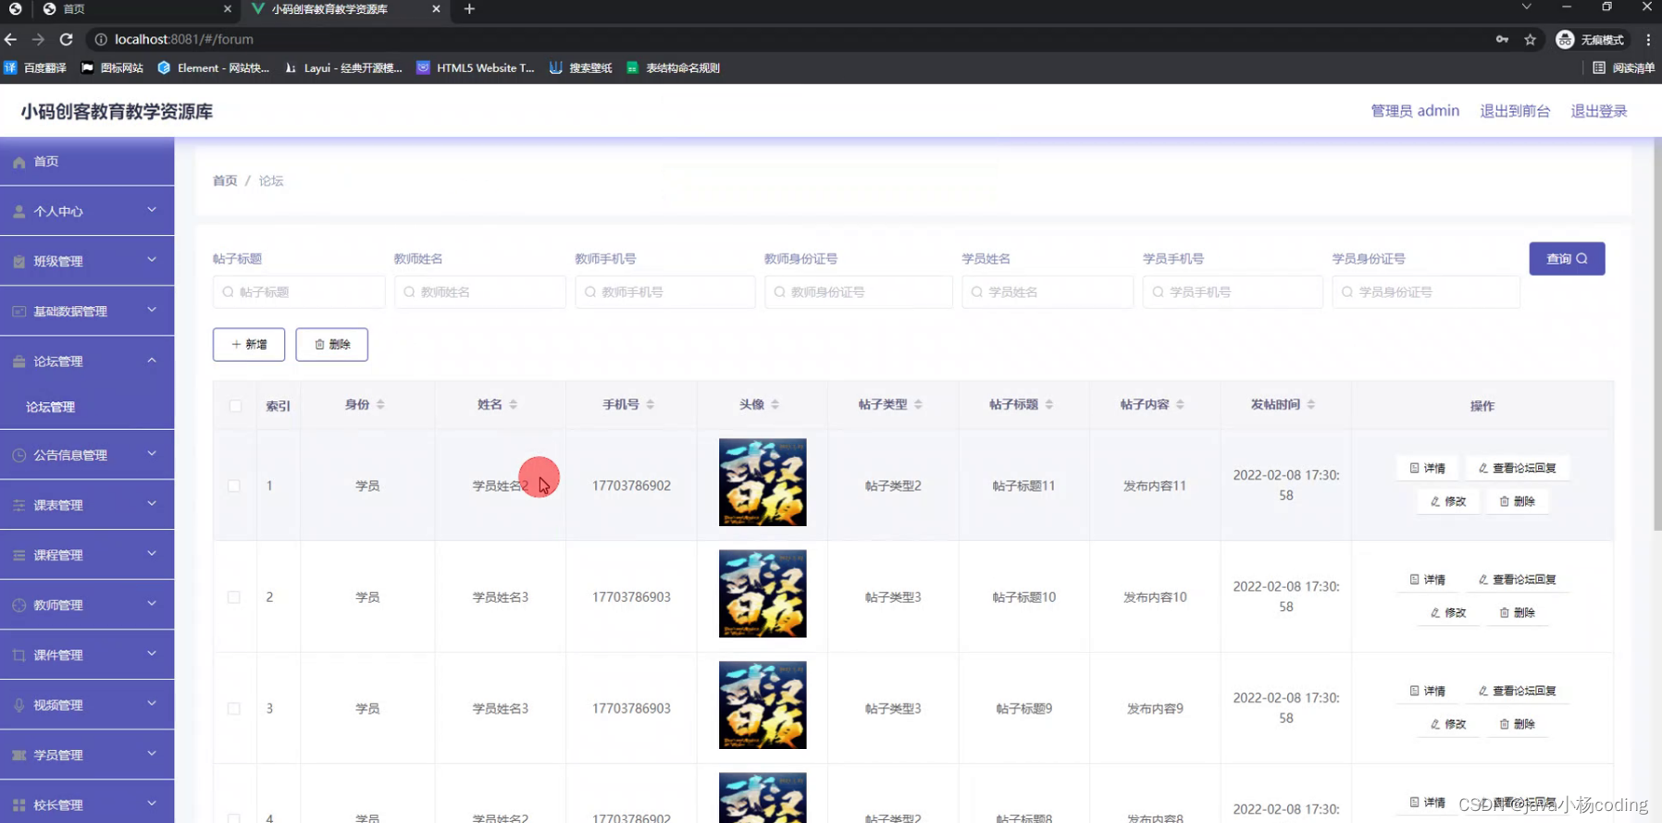Open the HTML5 Website bookmark
Screen dimensions: 1662x823
click(475, 68)
